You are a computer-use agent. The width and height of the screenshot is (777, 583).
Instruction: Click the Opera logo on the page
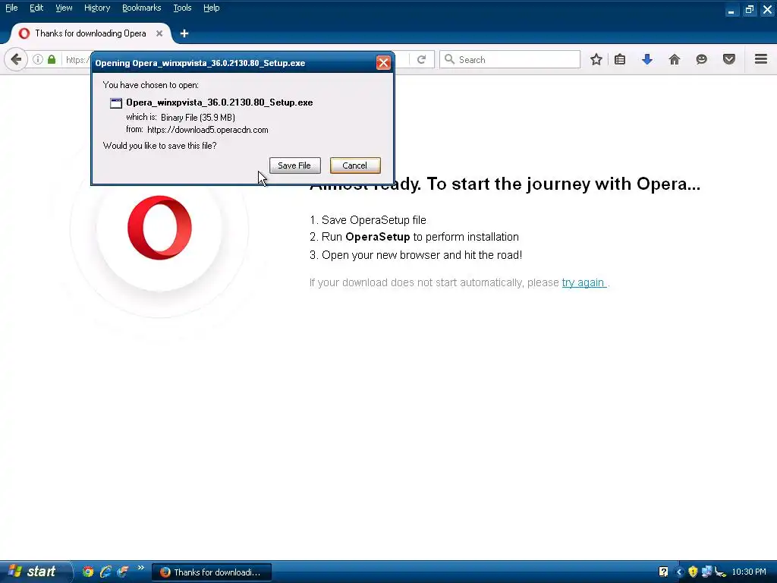pyautogui.click(x=159, y=228)
